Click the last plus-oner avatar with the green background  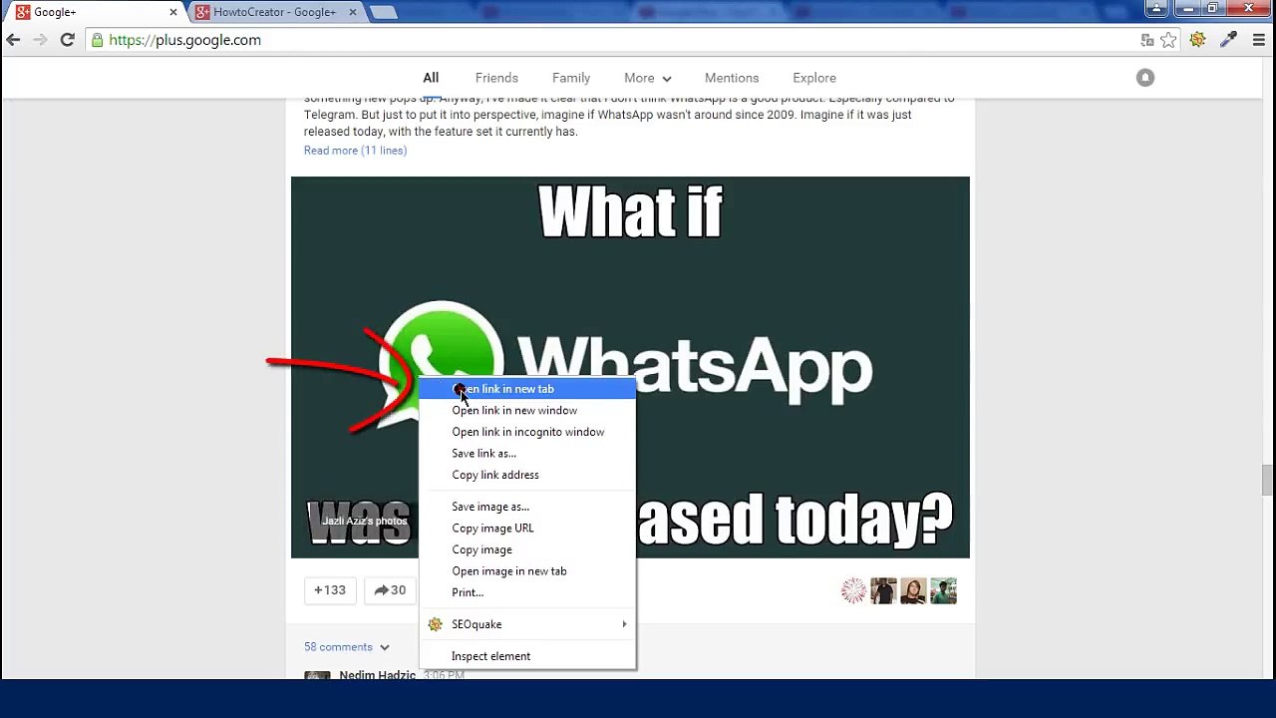coord(943,591)
